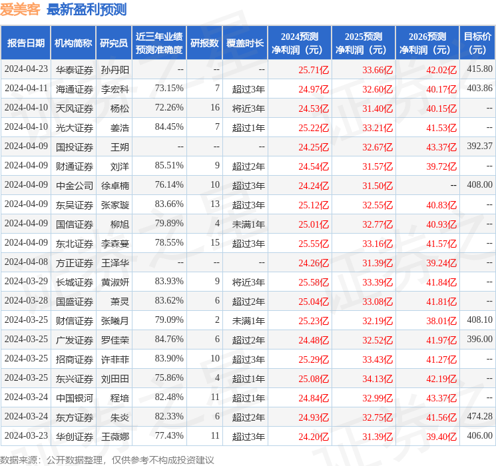Select the 长城证券 institution cell
Screen dimensions: 496x466
coord(75,282)
